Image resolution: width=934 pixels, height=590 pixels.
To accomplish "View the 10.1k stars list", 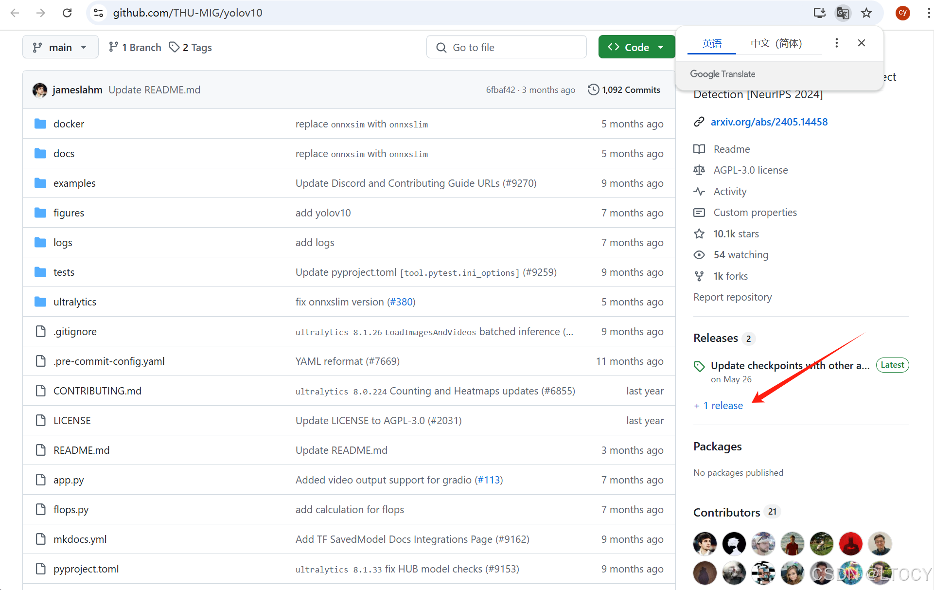I will tap(736, 234).
